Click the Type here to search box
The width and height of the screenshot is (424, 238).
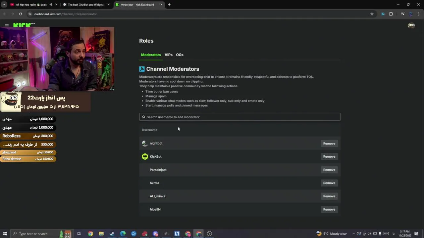click(x=41, y=234)
